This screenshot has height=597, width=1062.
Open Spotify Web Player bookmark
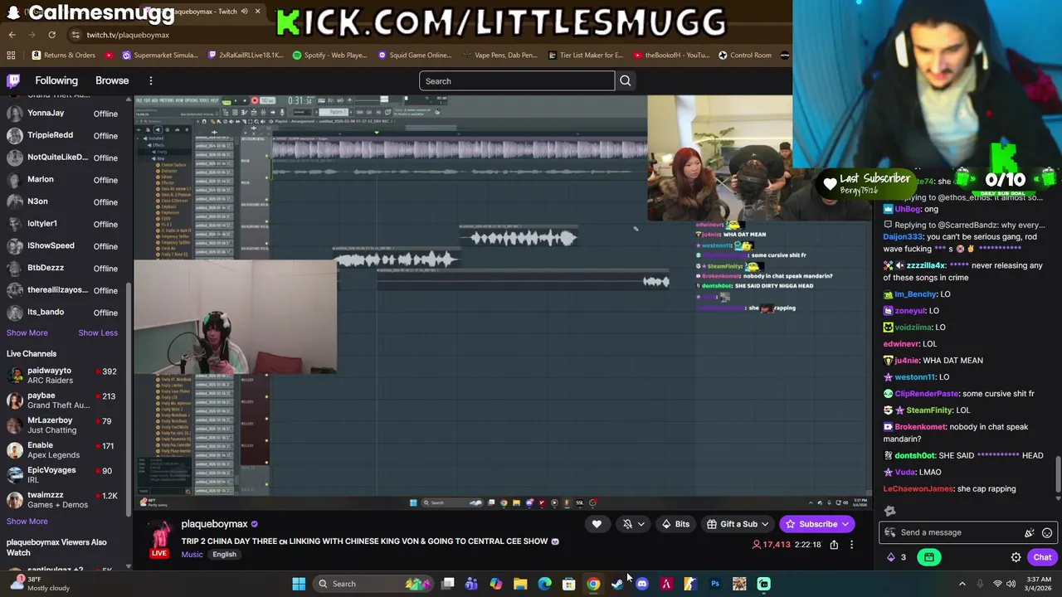[x=329, y=56]
